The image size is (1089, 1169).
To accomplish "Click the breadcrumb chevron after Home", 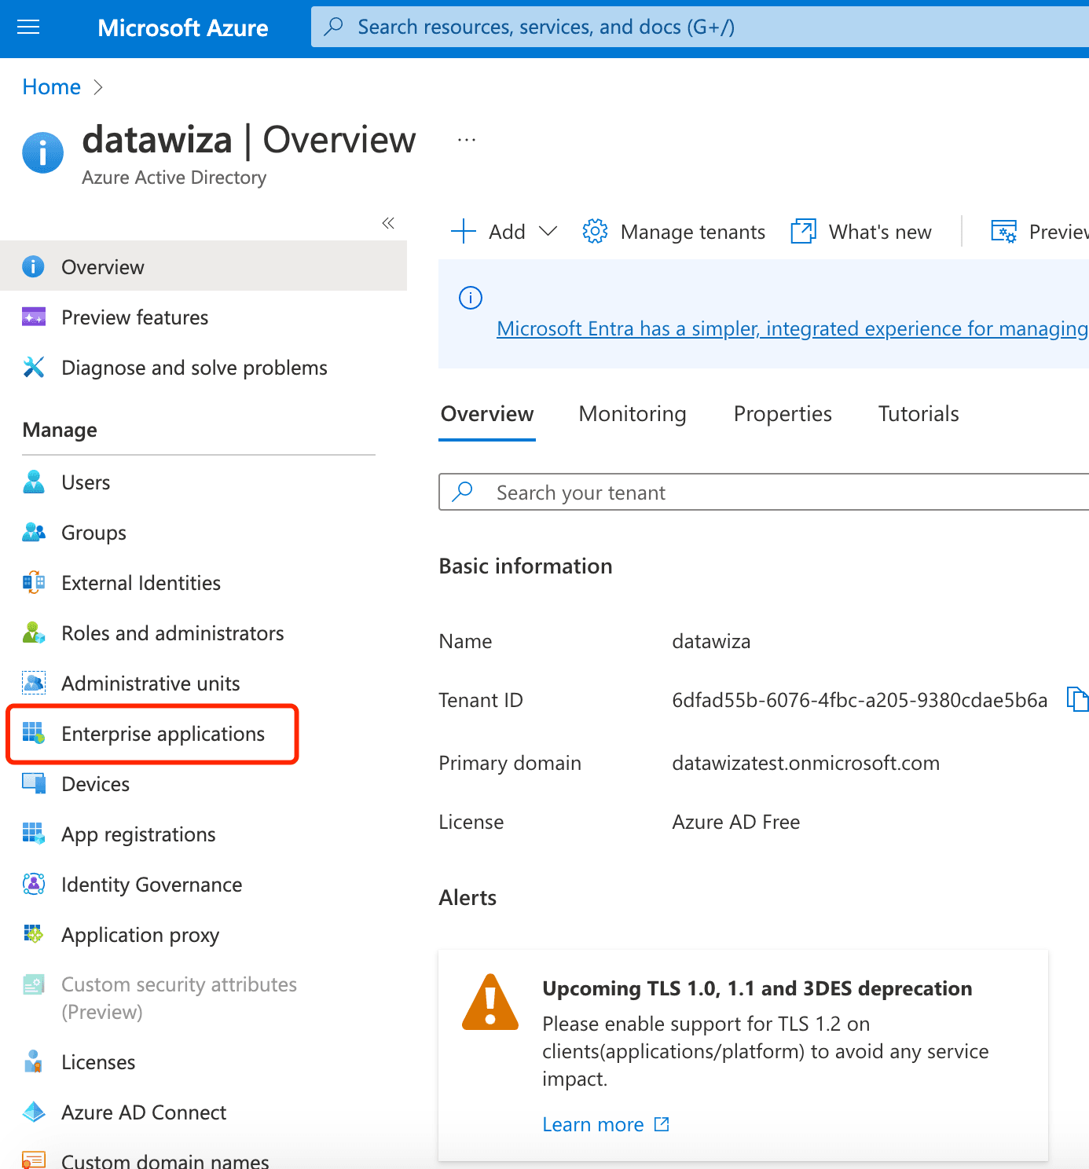I will pyautogui.click(x=98, y=87).
